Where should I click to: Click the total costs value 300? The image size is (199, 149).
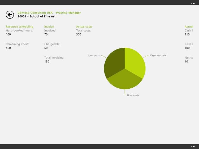[79, 34]
